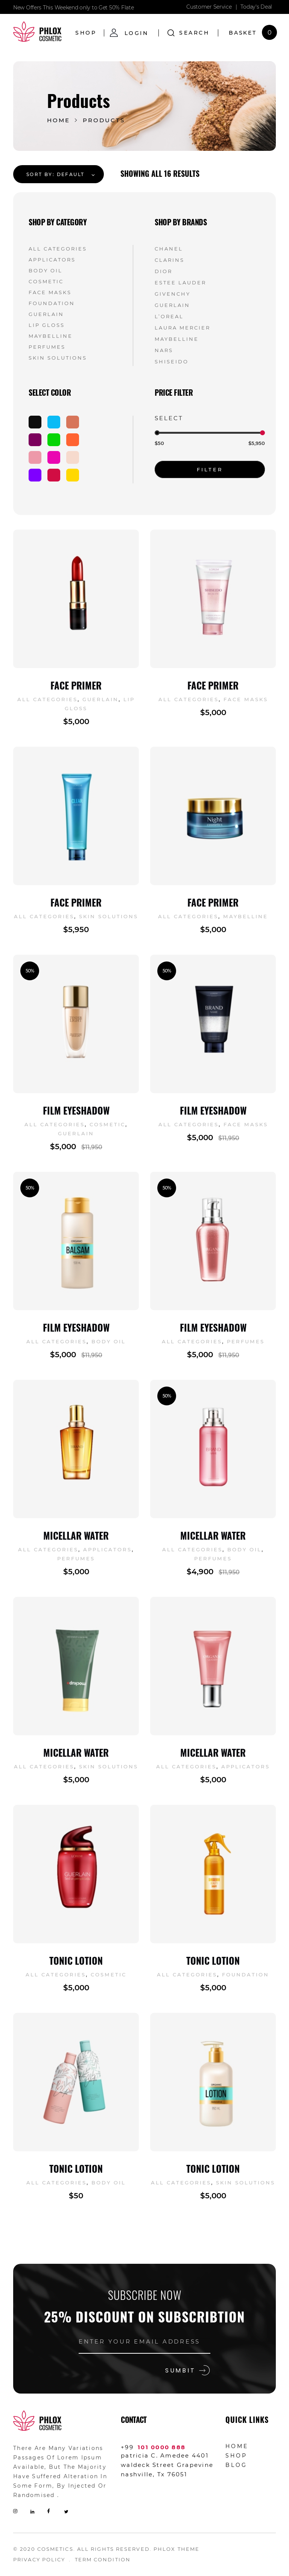The width and height of the screenshot is (289, 2576).
Task: Open Instagram from the footer icons
Action: [x=15, y=2510]
